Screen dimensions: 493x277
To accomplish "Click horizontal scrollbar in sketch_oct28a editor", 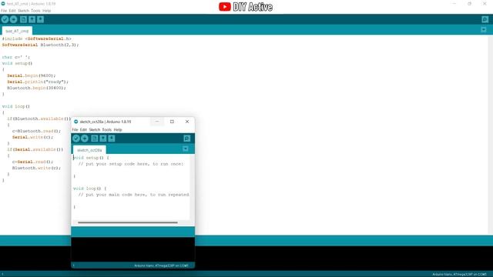I will [x=128, y=222].
